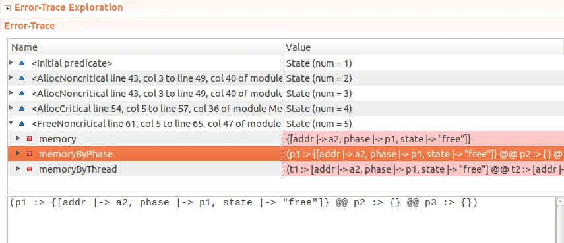Expand the Error-Trace Exploration section

pyautogui.click(x=7, y=9)
